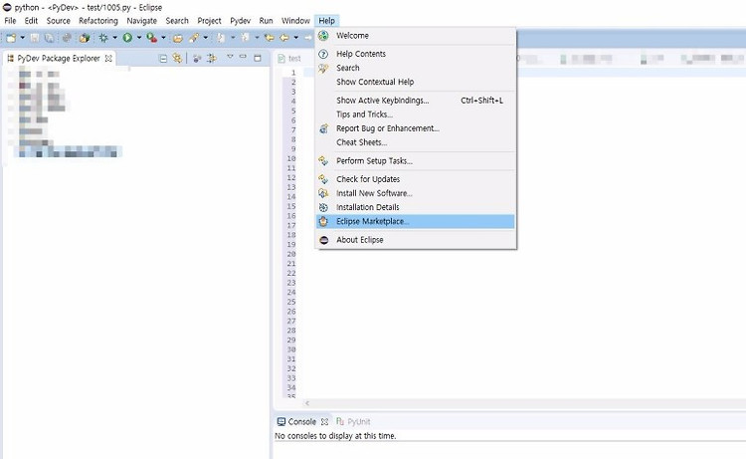The height and width of the screenshot is (459, 746).
Task: Click Collapse All in Package Explorer
Action: (163, 58)
